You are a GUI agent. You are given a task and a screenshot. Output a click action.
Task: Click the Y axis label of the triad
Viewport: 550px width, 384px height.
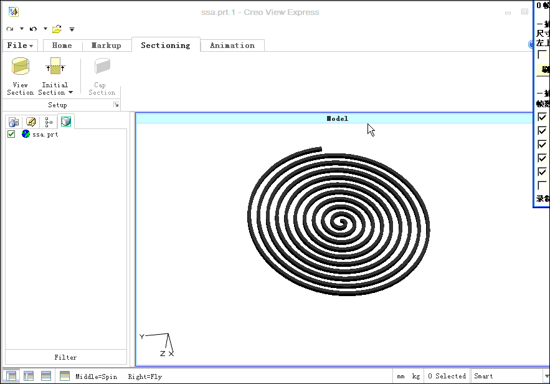(x=142, y=337)
